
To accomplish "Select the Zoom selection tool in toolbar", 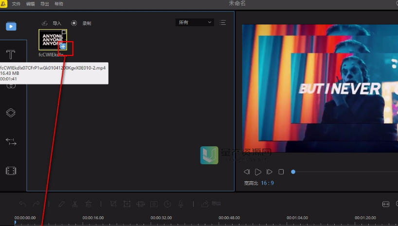I will [x=127, y=204].
